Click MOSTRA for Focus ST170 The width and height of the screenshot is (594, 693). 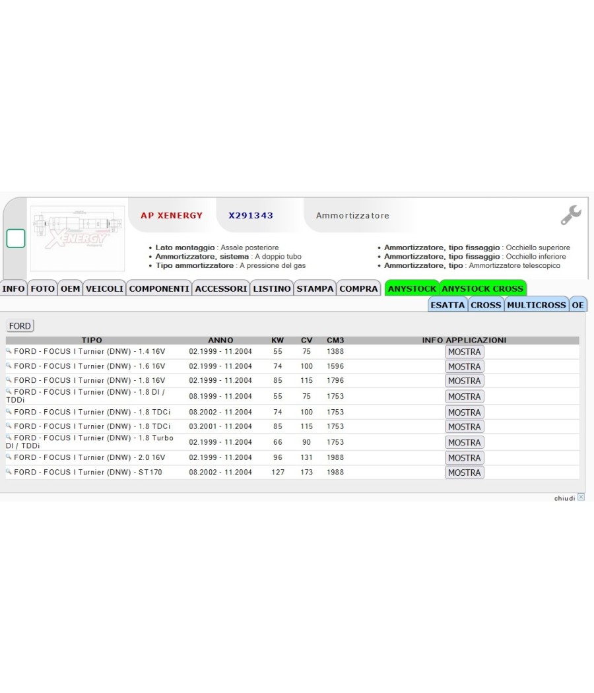[464, 473]
